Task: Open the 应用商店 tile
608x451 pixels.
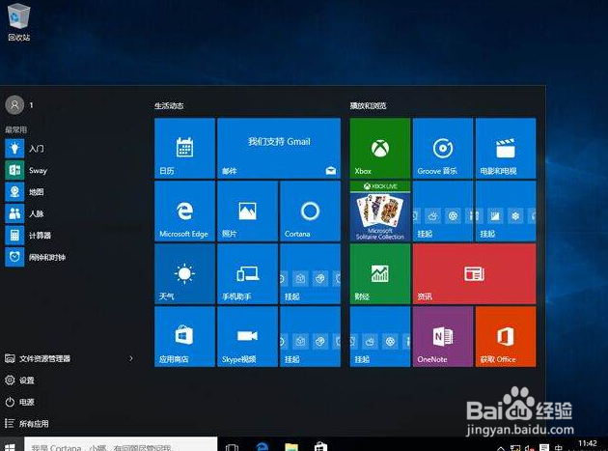Action: point(184,337)
